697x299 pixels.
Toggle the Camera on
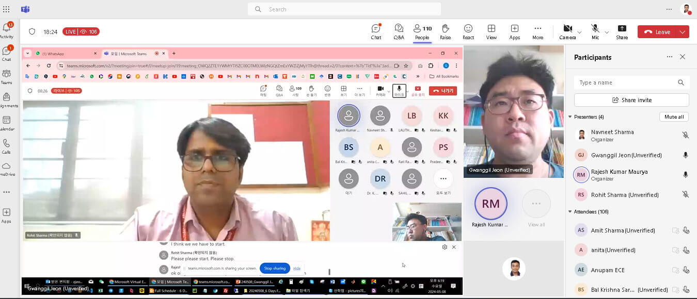pyautogui.click(x=567, y=31)
